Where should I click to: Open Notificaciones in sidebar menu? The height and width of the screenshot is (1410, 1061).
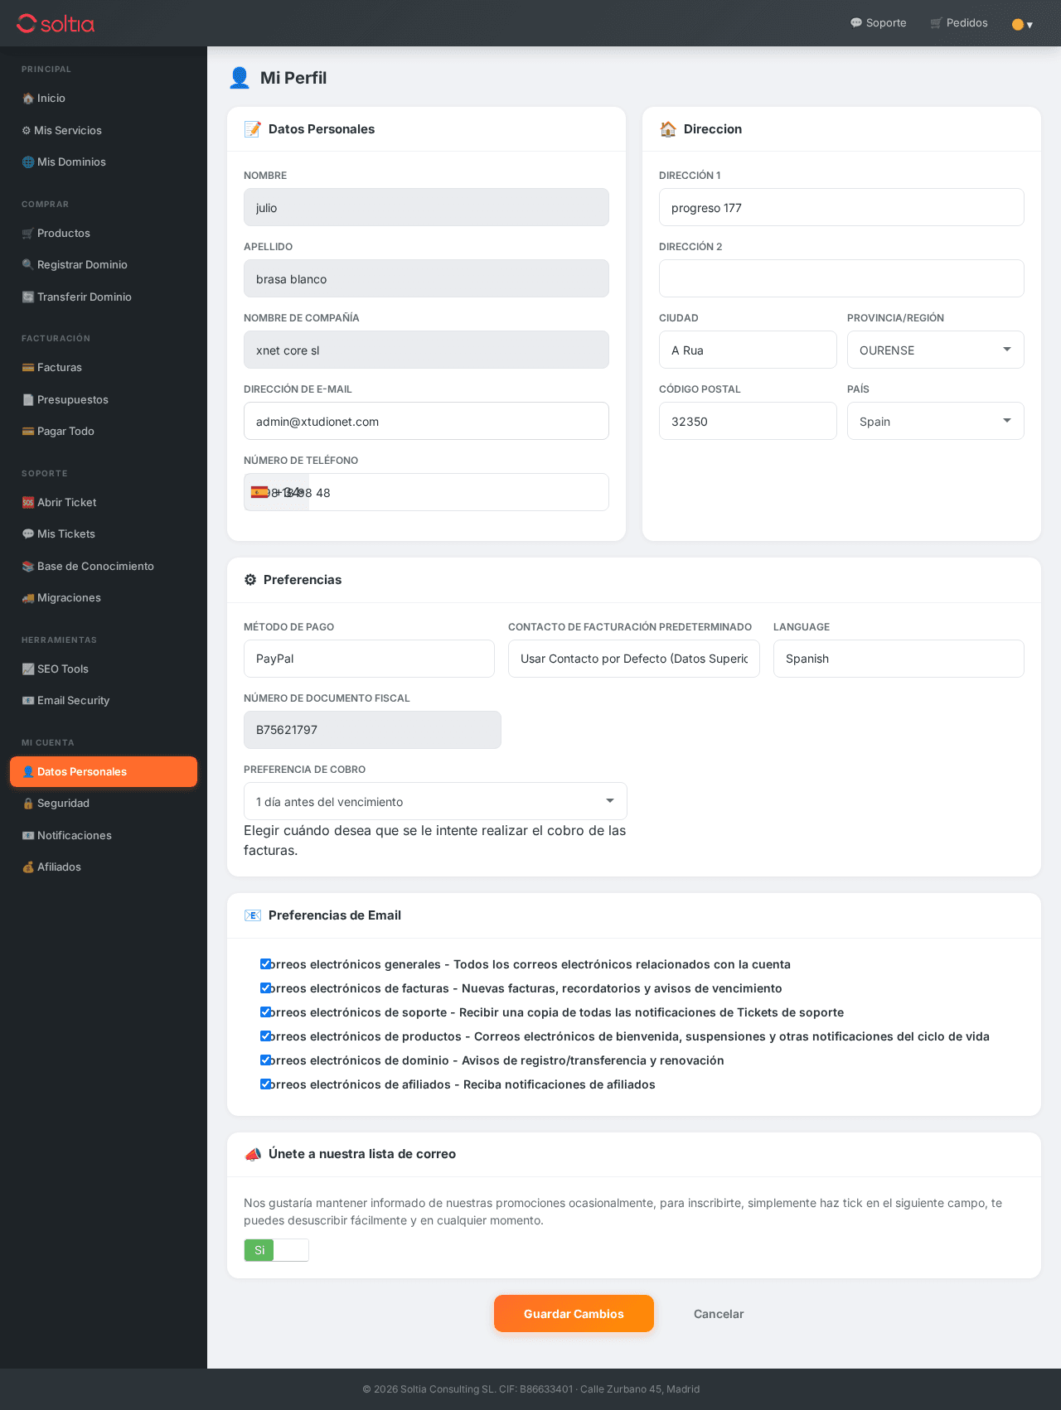pyautogui.click(x=74, y=836)
